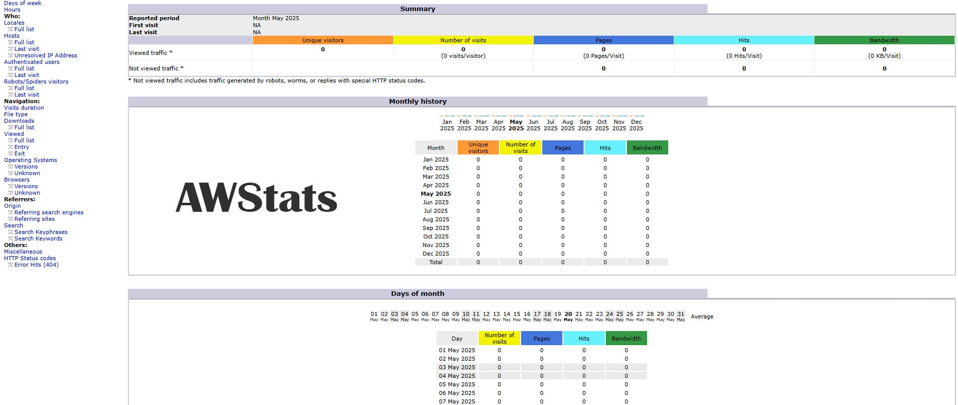Open Last visit under Authenticated users
The image size is (958, 405).
coord(27,75)
